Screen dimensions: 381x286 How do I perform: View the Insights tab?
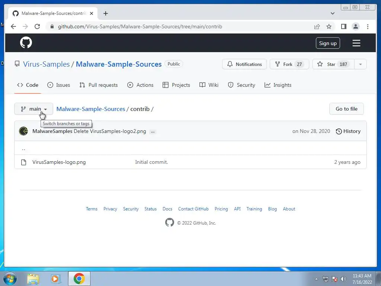pyautogui.click(x=278, y=85)
